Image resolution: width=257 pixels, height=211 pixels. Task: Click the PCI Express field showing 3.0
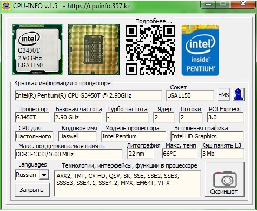coord(226,117)
